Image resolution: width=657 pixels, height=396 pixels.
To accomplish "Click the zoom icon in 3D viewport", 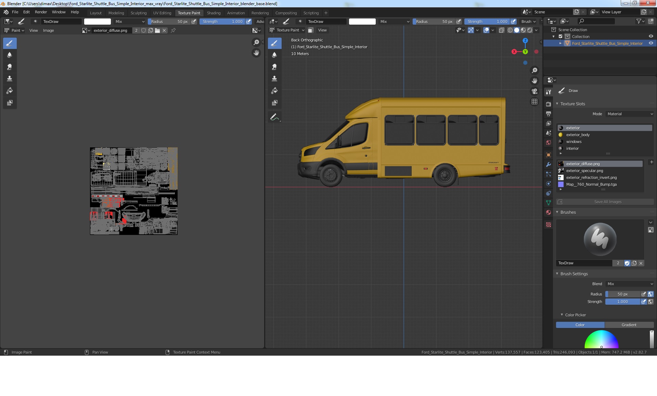I will [x=534, y=70].
